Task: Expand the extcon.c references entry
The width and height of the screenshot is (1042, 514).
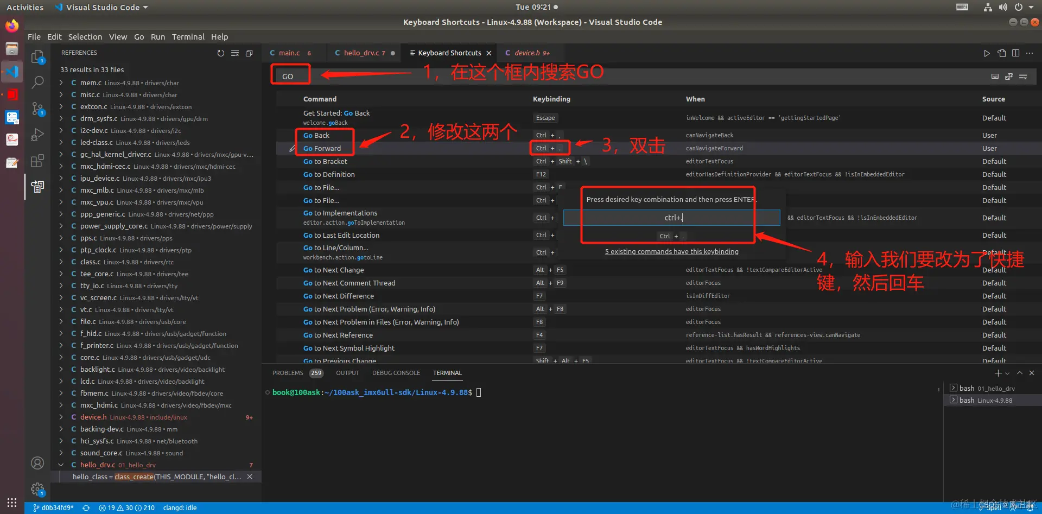Action: tap(61, 107)
